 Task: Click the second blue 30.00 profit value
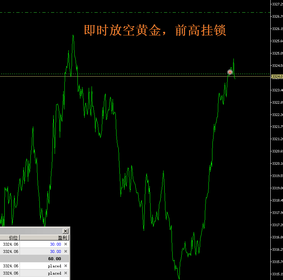pyautogui.click(x=55, y=251)
